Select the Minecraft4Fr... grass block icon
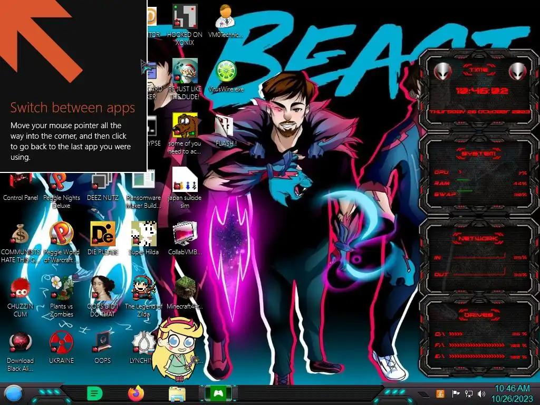 (x=185, y=288)
